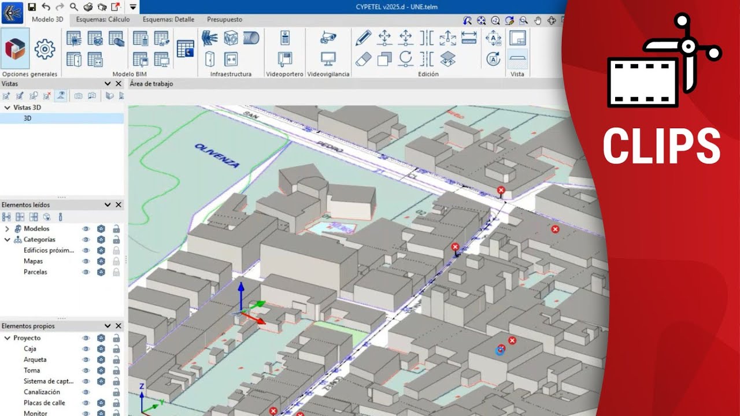Close the Elementos propios panel

[119, 326]
